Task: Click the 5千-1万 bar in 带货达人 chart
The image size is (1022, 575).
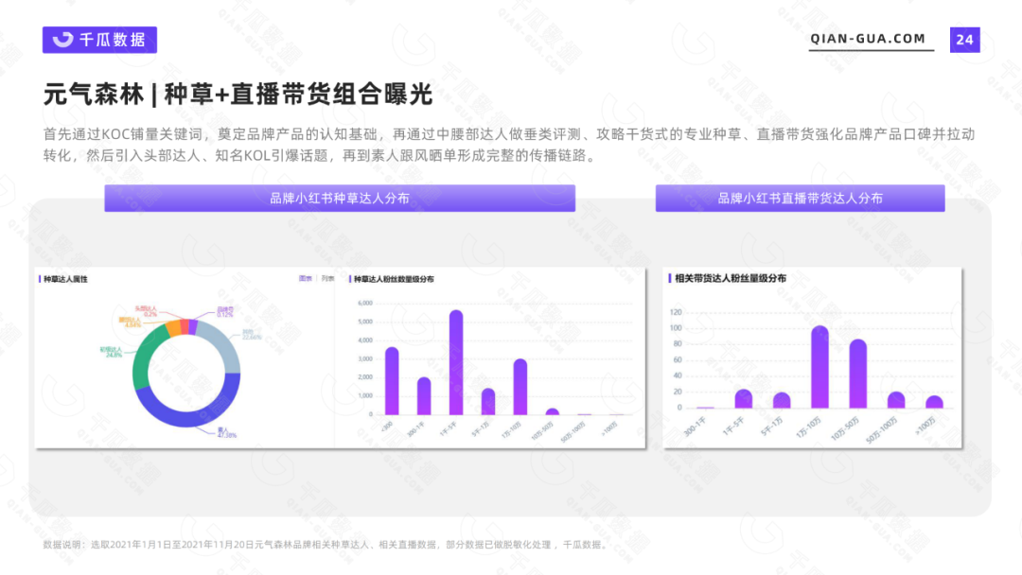Action: click(x=782, y=400)
